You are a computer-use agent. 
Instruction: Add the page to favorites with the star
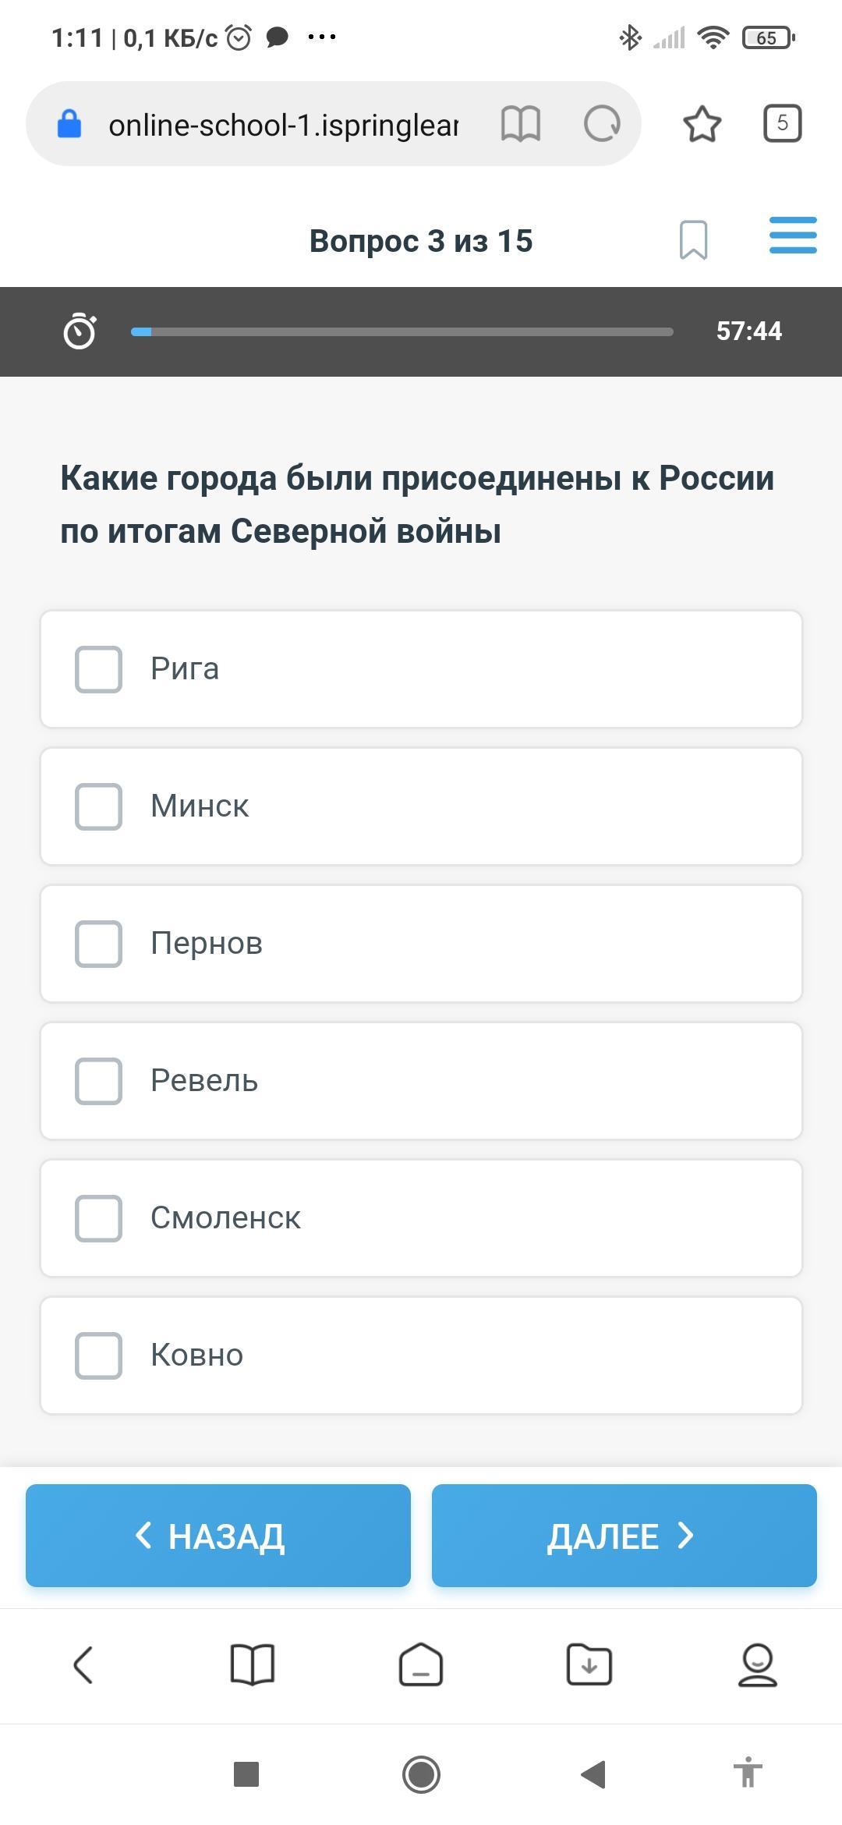702,124
